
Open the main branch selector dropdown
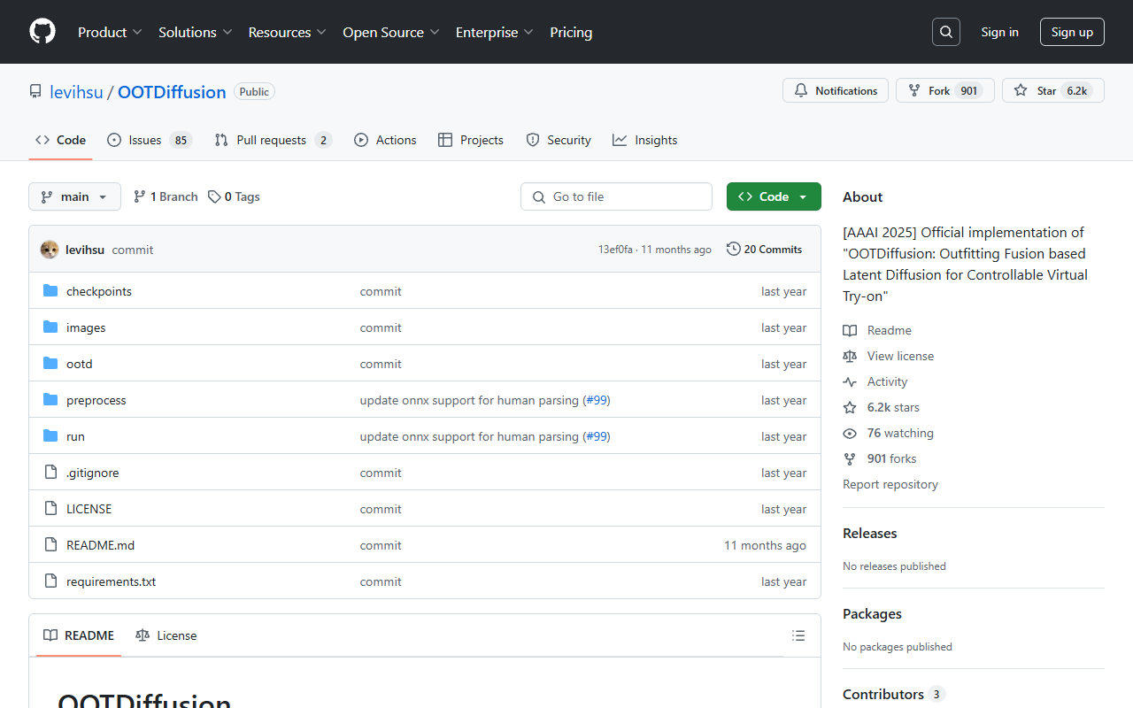[x=74, y=196]
